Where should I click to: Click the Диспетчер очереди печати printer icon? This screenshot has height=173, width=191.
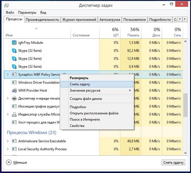(14, 98)
